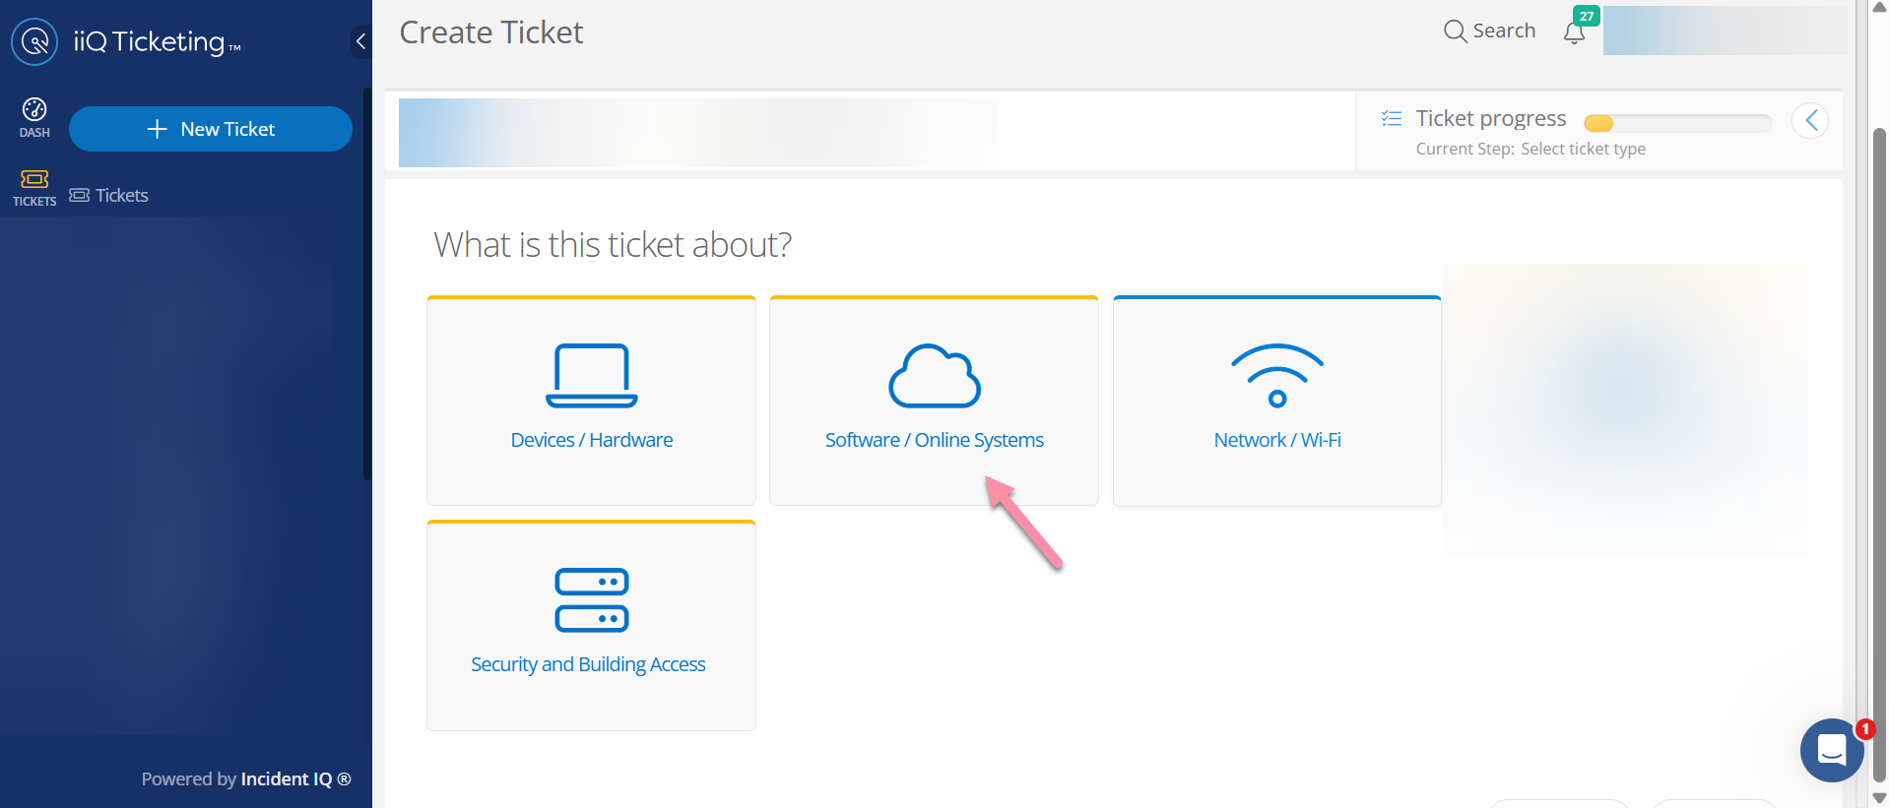This screenshot has width=1889, height=808.
Task: Click the laptop Devices / Hardware icon
Action: click(591, 375)
